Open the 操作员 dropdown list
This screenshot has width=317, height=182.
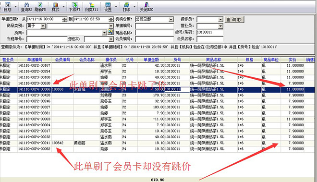tap(220, 19)
